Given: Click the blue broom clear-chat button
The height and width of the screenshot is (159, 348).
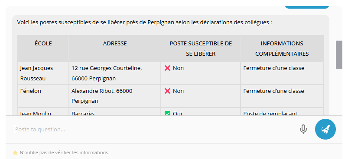Looking at the screenshot, I should [325, 129].
